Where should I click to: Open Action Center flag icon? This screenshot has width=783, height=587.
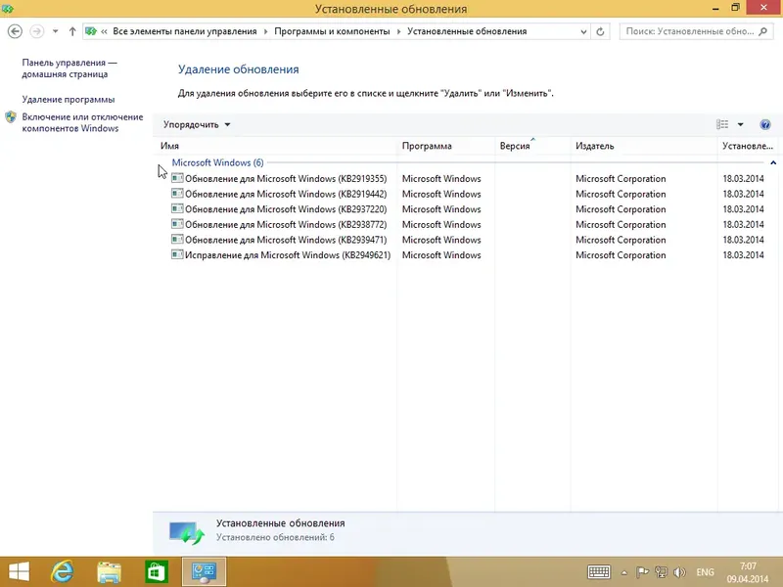click(642, 572)
